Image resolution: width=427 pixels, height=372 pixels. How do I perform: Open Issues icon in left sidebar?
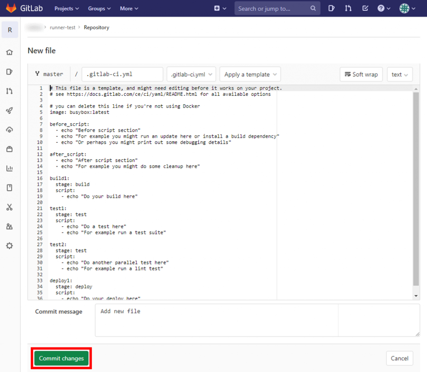(x=10, y=72)
